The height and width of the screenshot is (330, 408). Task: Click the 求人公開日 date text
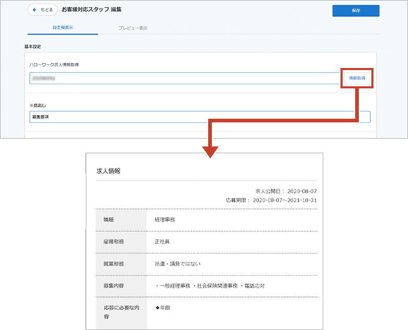pos(286,191)
